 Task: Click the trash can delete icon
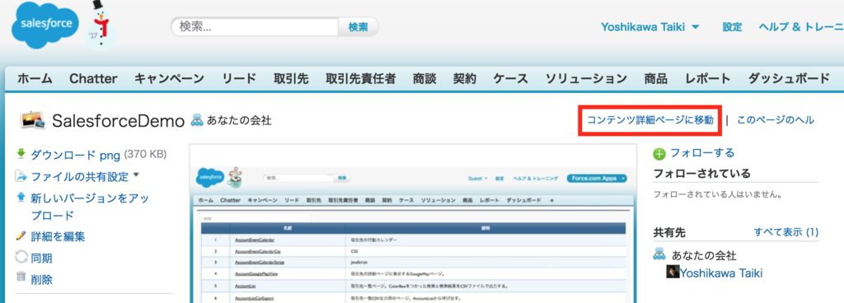point(21,277)
